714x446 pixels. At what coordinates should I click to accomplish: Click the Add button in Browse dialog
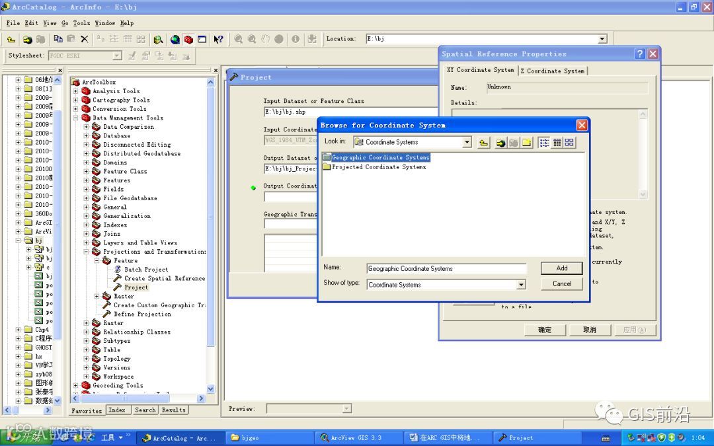(562, 268)
